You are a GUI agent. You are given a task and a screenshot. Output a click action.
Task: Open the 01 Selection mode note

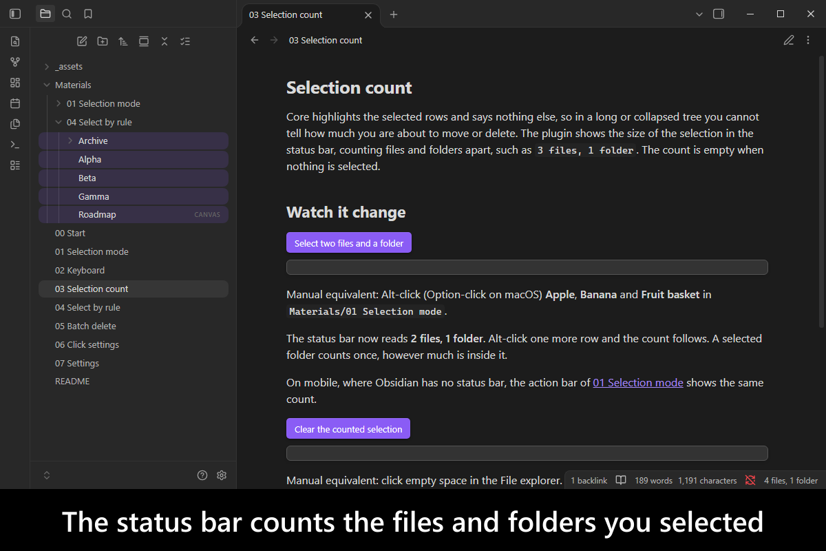click(133, 252)
